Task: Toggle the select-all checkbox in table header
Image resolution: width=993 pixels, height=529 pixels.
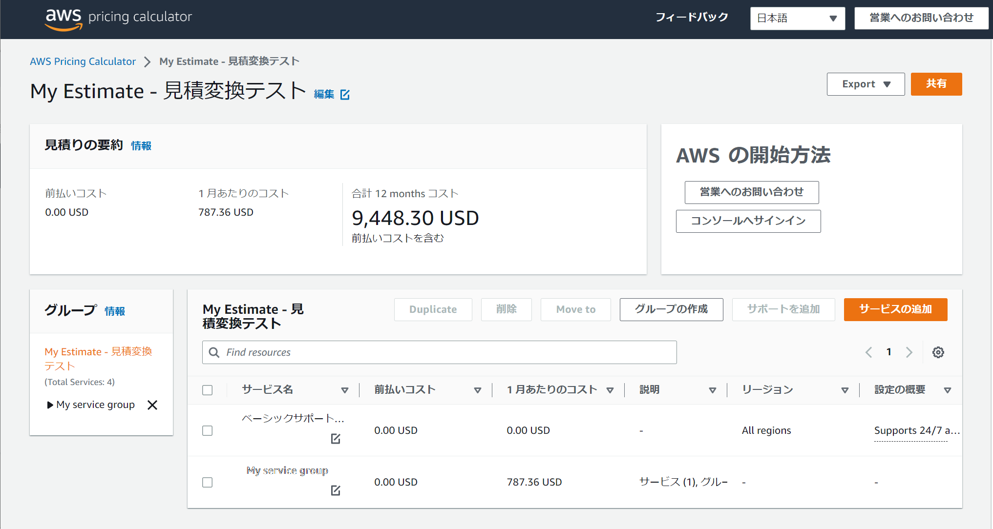Action: click(x=208, y=390)
